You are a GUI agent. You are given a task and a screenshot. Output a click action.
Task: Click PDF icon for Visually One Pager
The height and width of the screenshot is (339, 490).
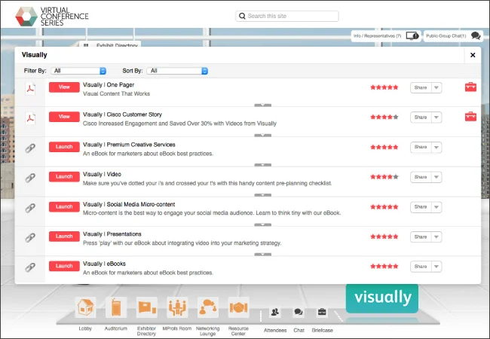(30, 89)
